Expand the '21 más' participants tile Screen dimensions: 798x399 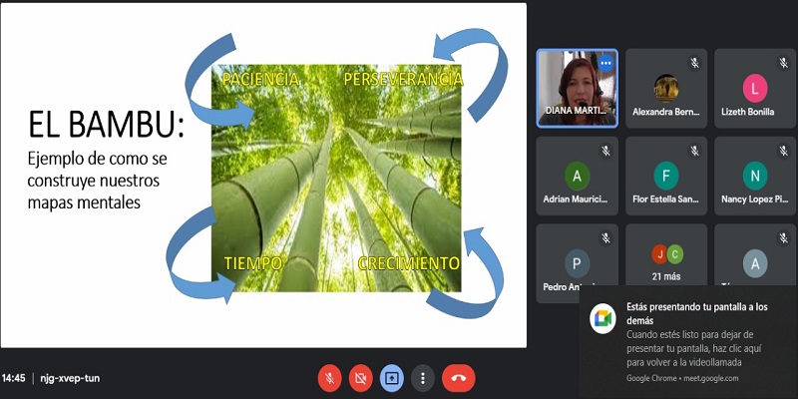665,257
